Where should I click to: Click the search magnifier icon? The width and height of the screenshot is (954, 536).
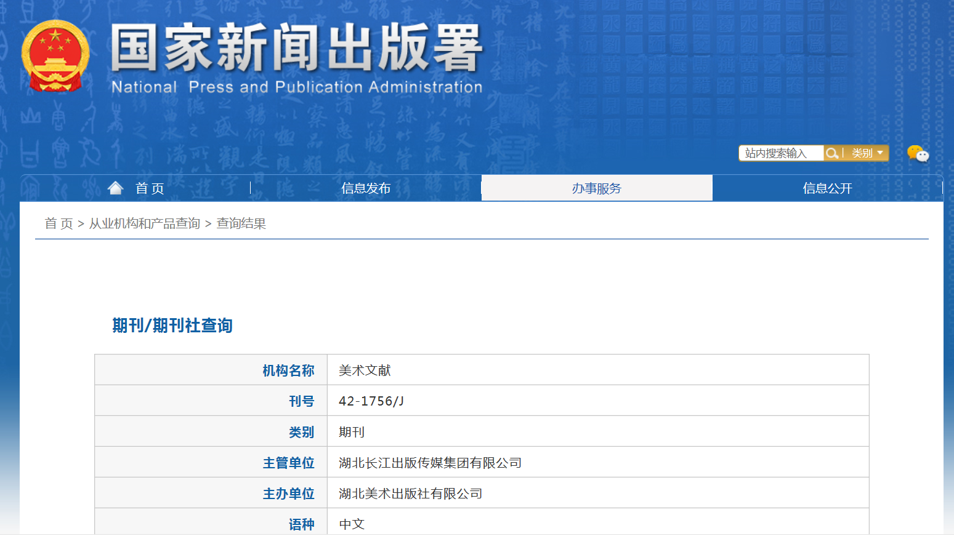[x=833, y=153]
